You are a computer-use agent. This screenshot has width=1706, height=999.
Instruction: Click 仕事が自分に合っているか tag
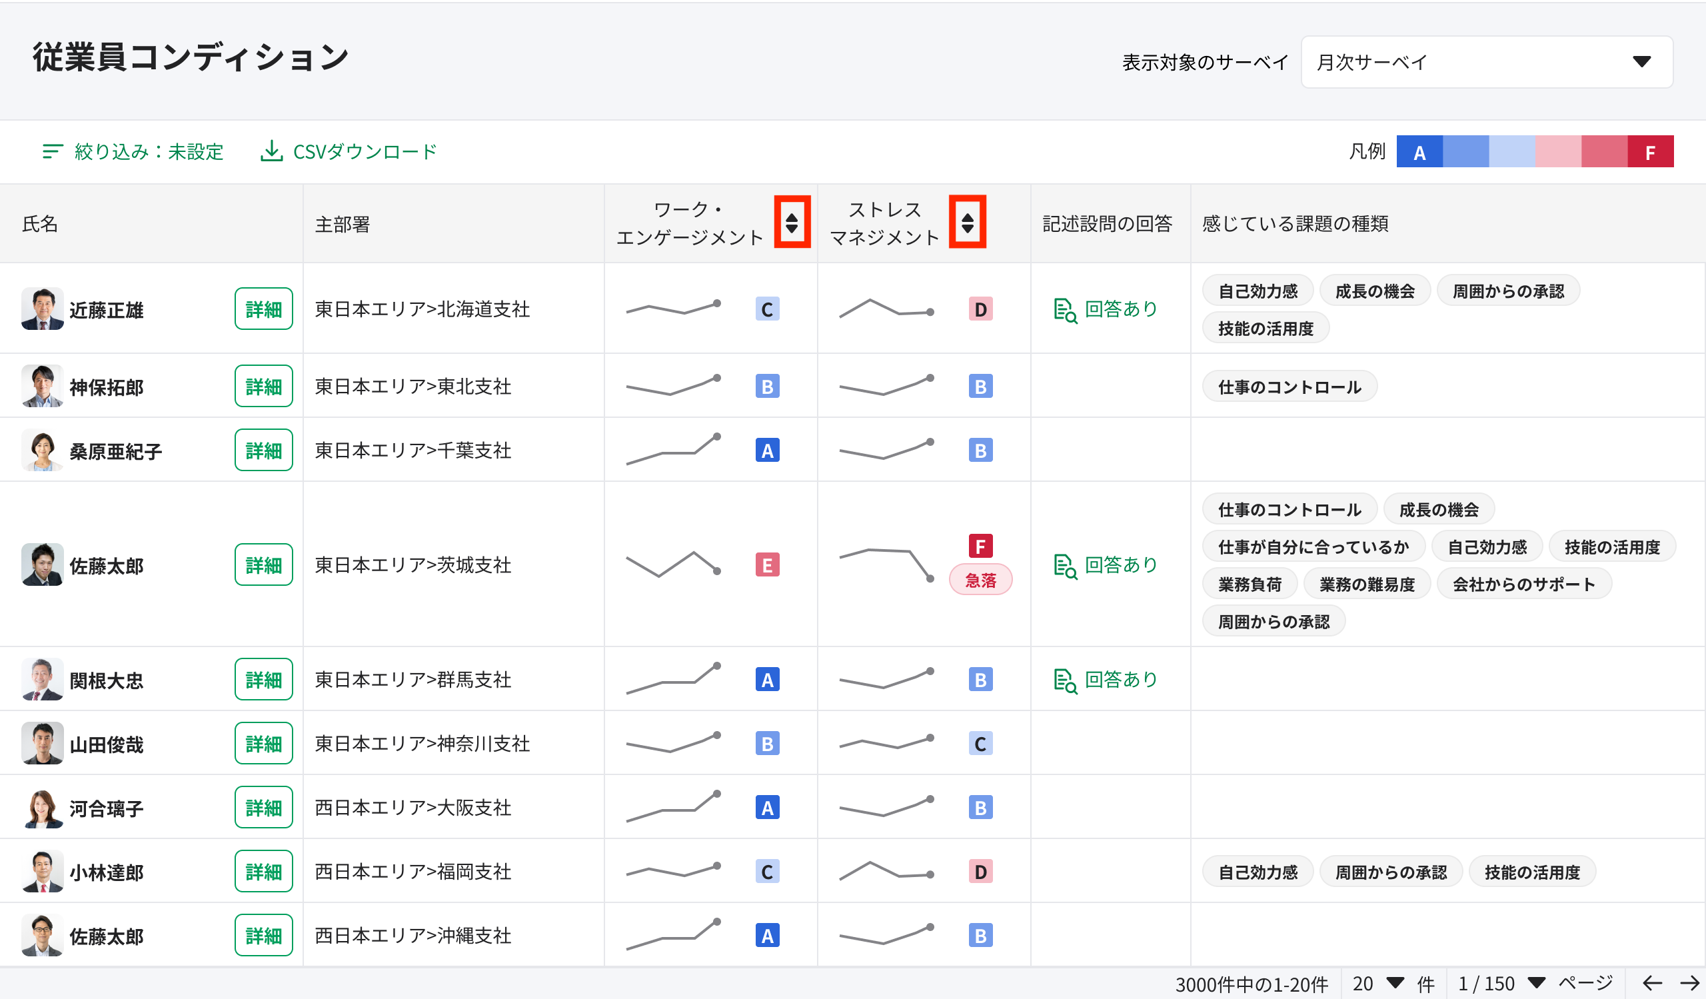tap(1313, 547)
